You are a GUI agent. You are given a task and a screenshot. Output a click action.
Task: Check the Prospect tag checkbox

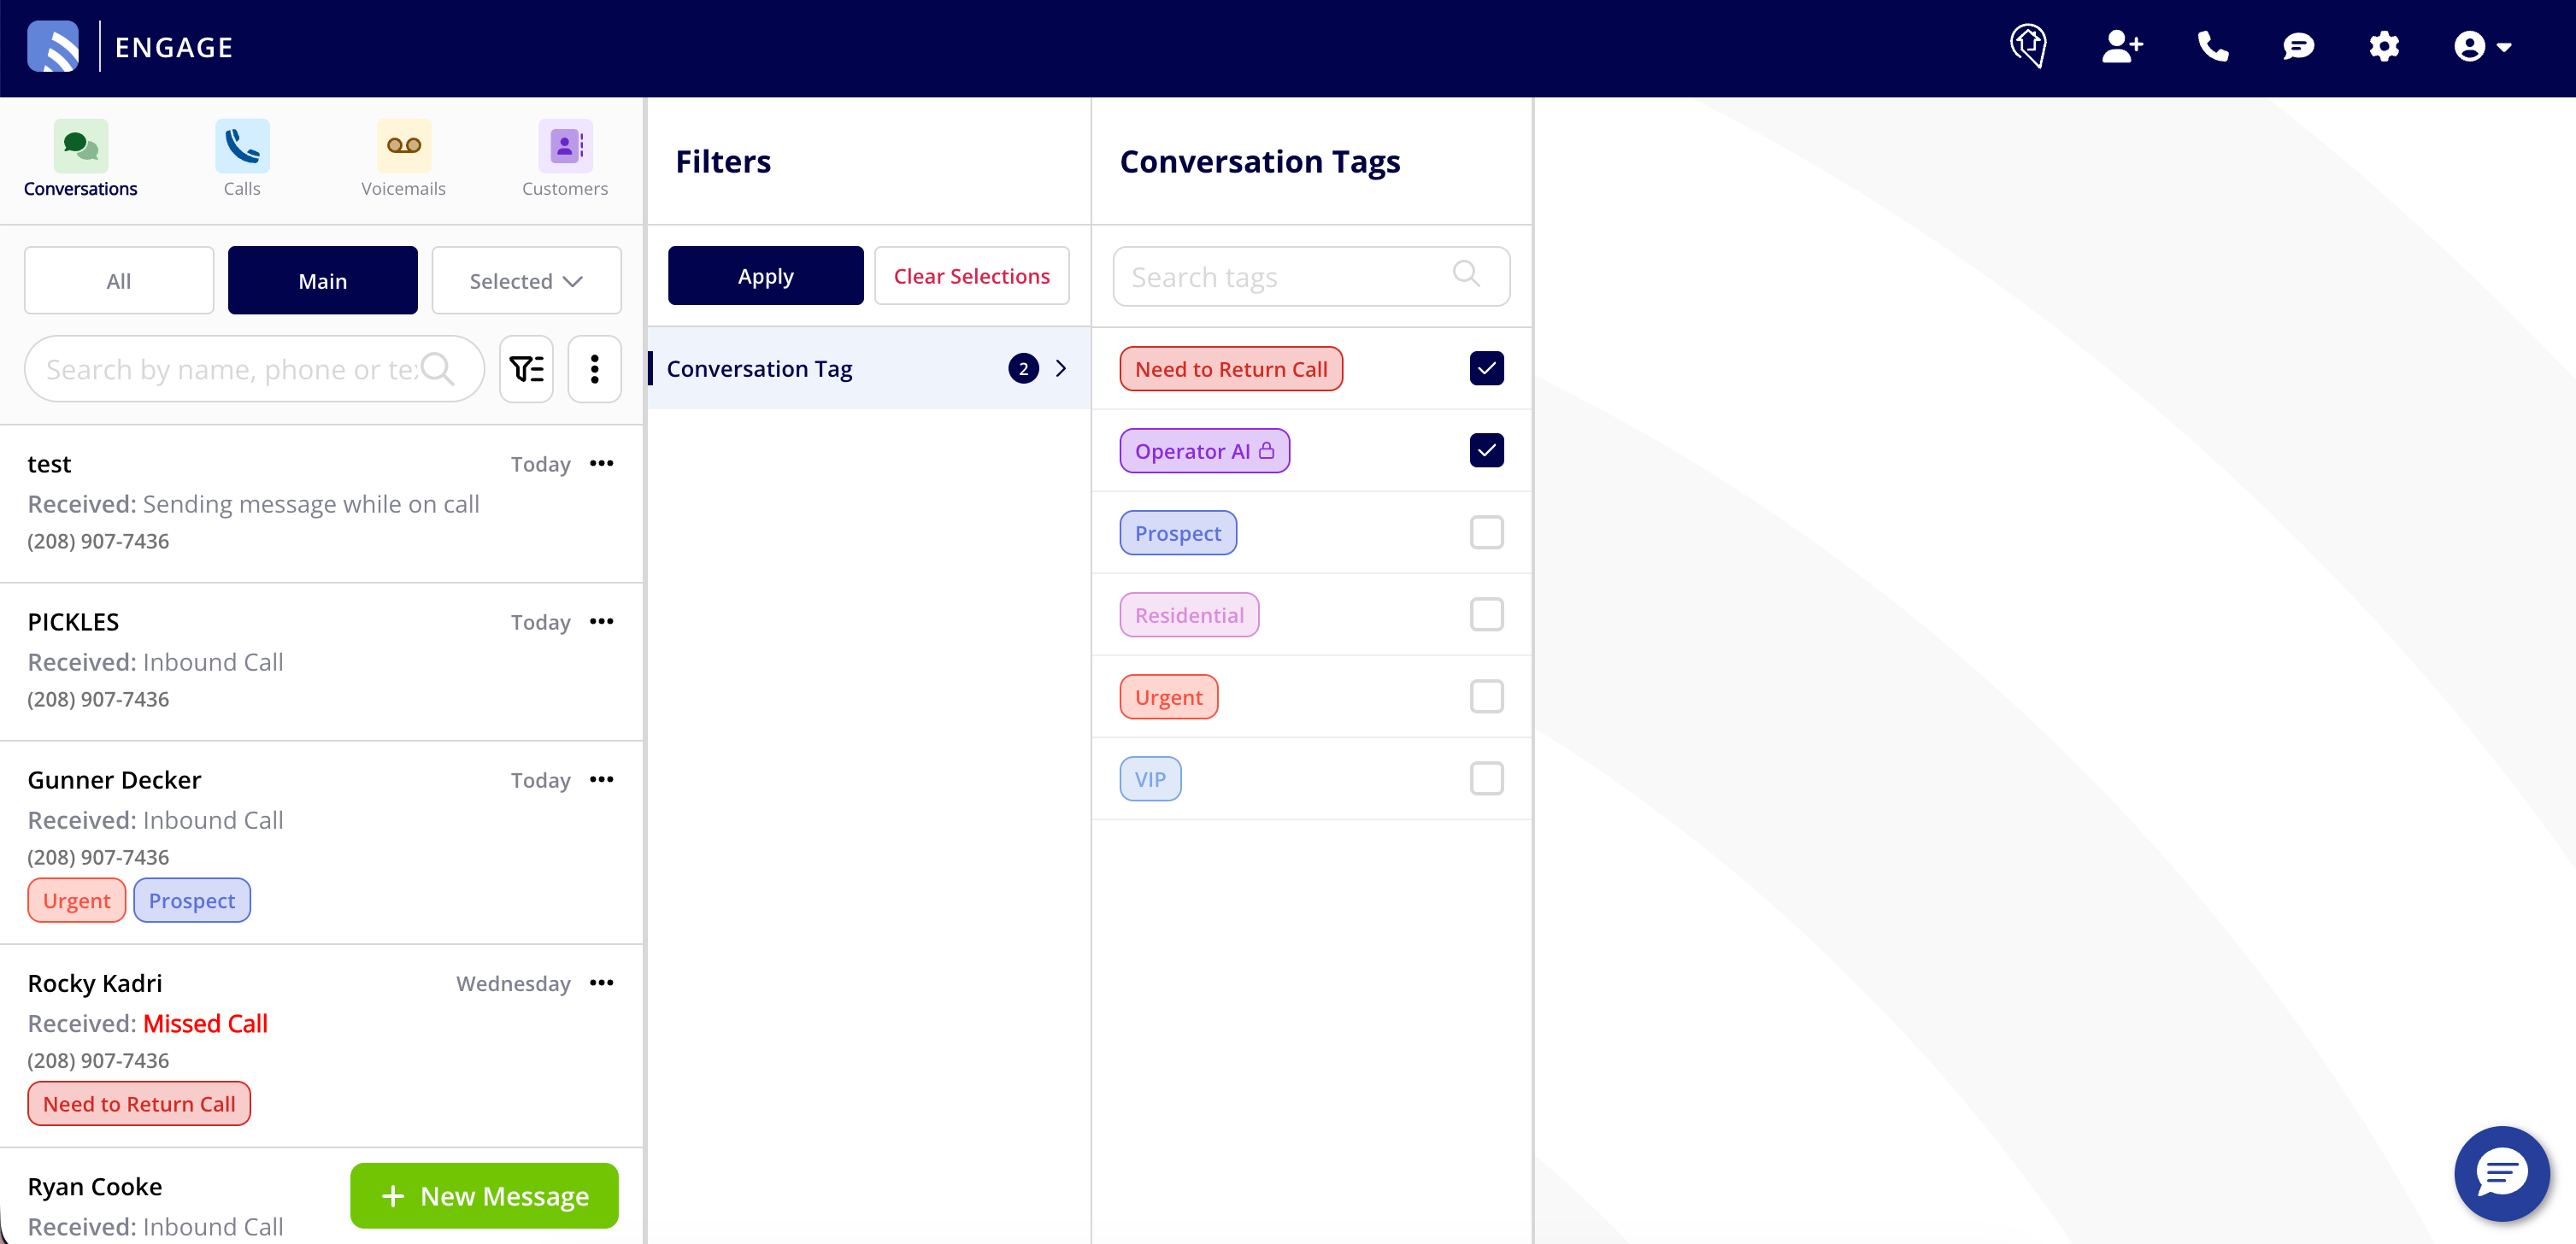[x=1487, y=533]
